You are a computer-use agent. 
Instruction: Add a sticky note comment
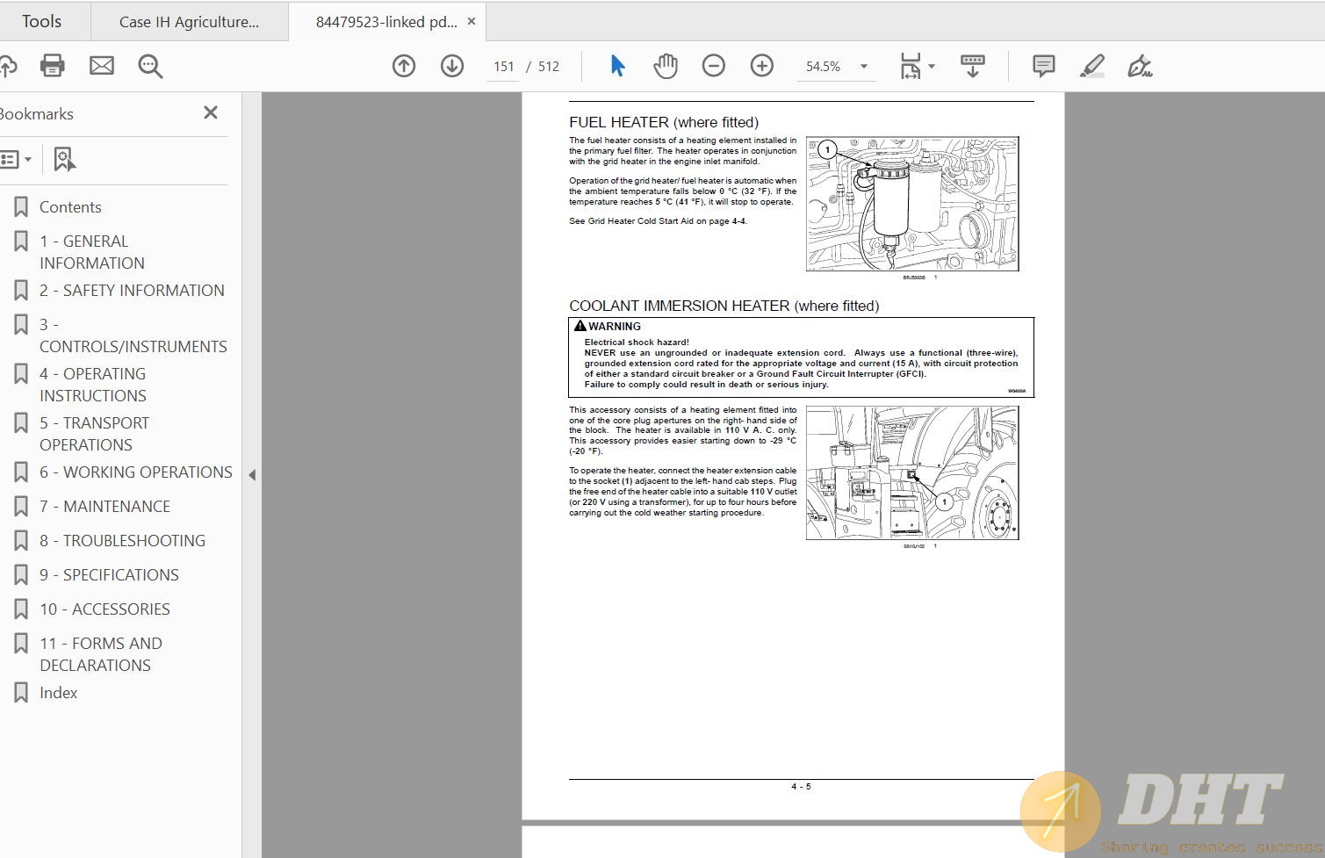(x=1043, y=66)
